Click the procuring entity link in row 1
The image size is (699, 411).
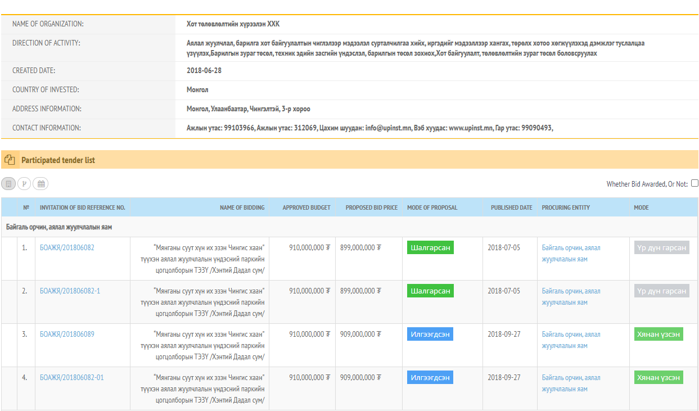571,253
